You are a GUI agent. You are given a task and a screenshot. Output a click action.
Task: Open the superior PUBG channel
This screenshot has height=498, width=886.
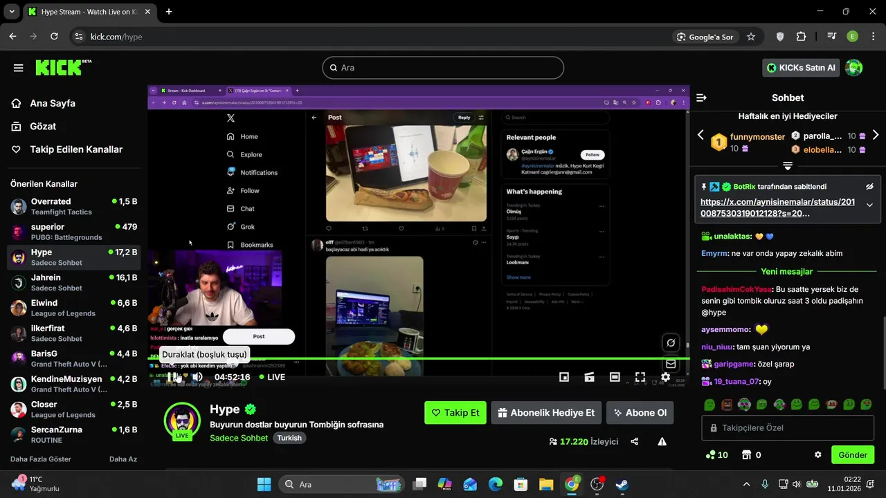73,232
